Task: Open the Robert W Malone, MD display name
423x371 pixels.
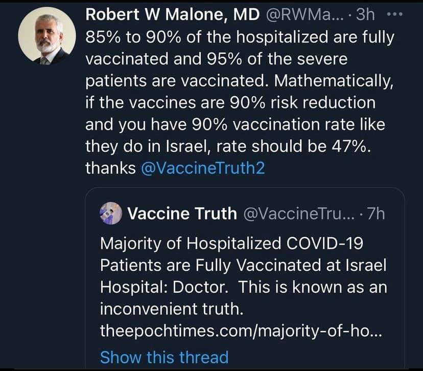Action: tap(172, 15)
